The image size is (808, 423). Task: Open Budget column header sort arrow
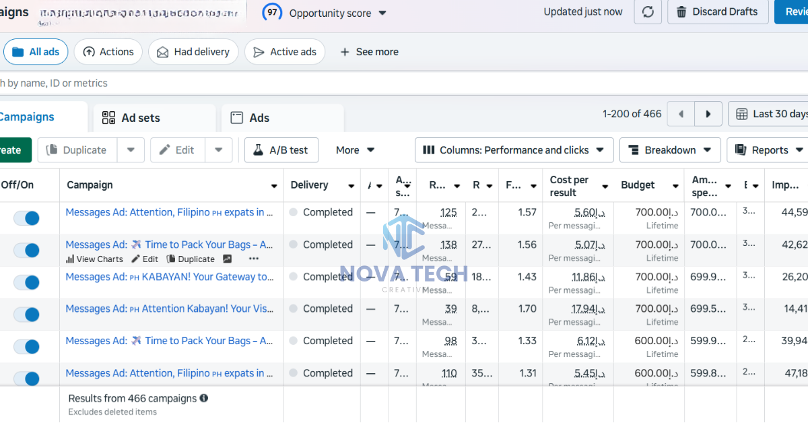(675, 186)
